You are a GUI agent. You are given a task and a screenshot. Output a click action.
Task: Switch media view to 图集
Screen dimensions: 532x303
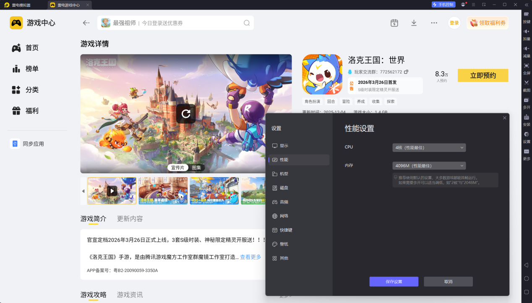click(x=197, y=167)
